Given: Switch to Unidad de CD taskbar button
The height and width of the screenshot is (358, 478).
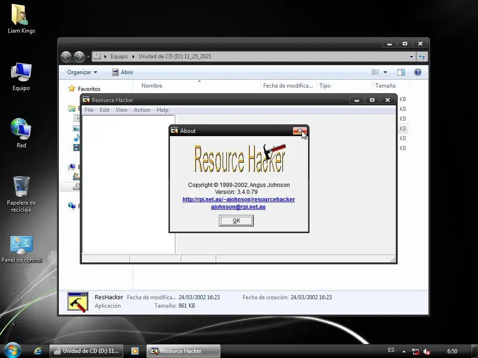Looking at the screenshot, I should click(x=86, y=351).
